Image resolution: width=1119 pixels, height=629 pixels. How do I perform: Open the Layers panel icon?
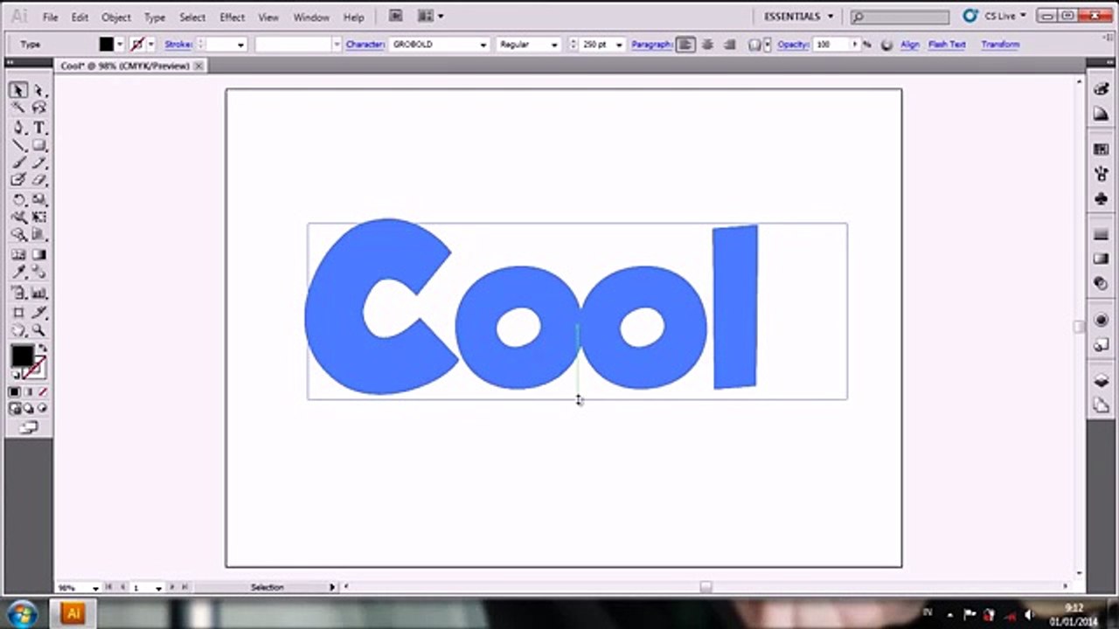click(x=1102, y=381)
